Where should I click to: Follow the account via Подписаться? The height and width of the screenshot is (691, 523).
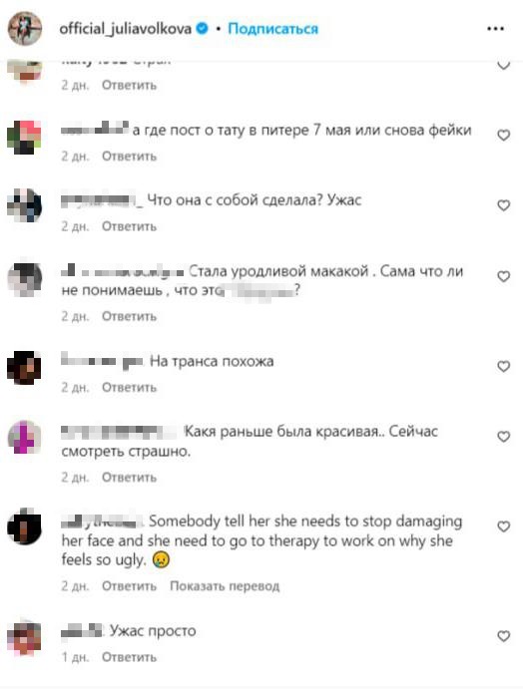pos(272,29)
